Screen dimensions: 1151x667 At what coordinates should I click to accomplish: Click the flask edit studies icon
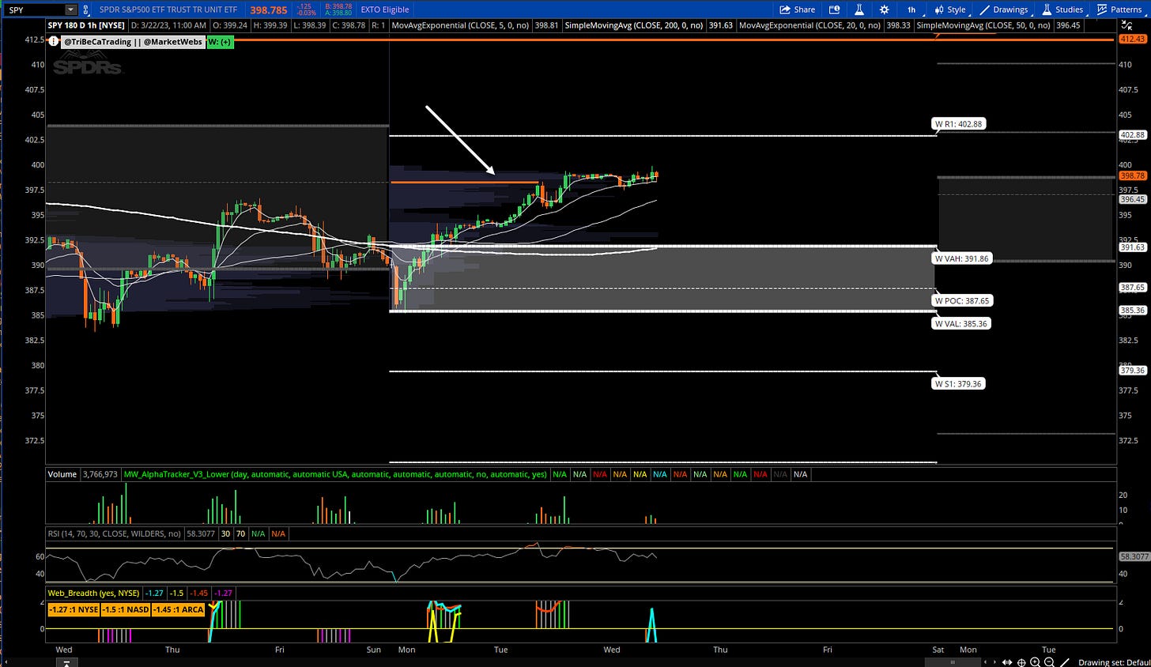(x=860, y=9)
